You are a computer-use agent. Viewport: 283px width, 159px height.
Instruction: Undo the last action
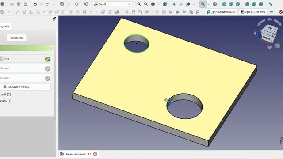pos(35,4)
